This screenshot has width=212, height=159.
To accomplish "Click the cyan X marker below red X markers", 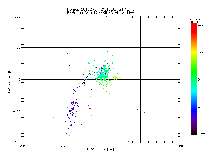I will (x=91, y=115).
